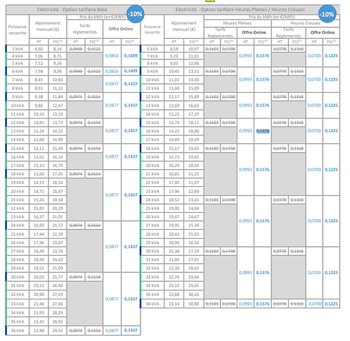Select the 8,14 TTC subscription for 3 kVA
350x341 pixels.
click(57, 49)
